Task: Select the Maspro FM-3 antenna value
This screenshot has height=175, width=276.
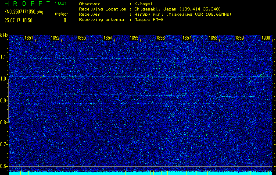Action: pos(149,20)
